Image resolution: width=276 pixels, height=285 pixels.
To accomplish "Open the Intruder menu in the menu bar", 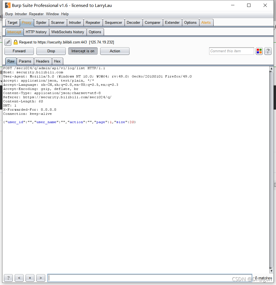I will (x=21, y=14).
